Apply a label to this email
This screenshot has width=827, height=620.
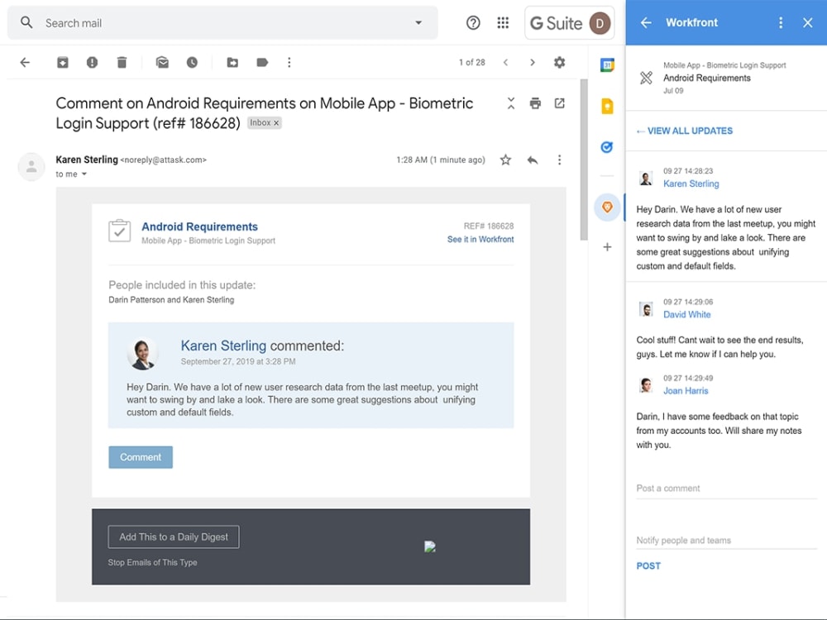[262, 62]
